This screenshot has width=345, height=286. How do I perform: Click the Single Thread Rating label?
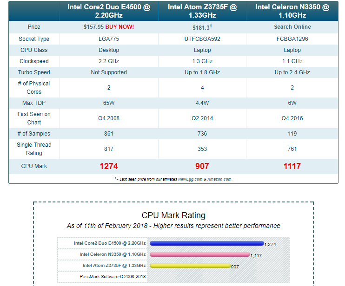pos(34,149)
